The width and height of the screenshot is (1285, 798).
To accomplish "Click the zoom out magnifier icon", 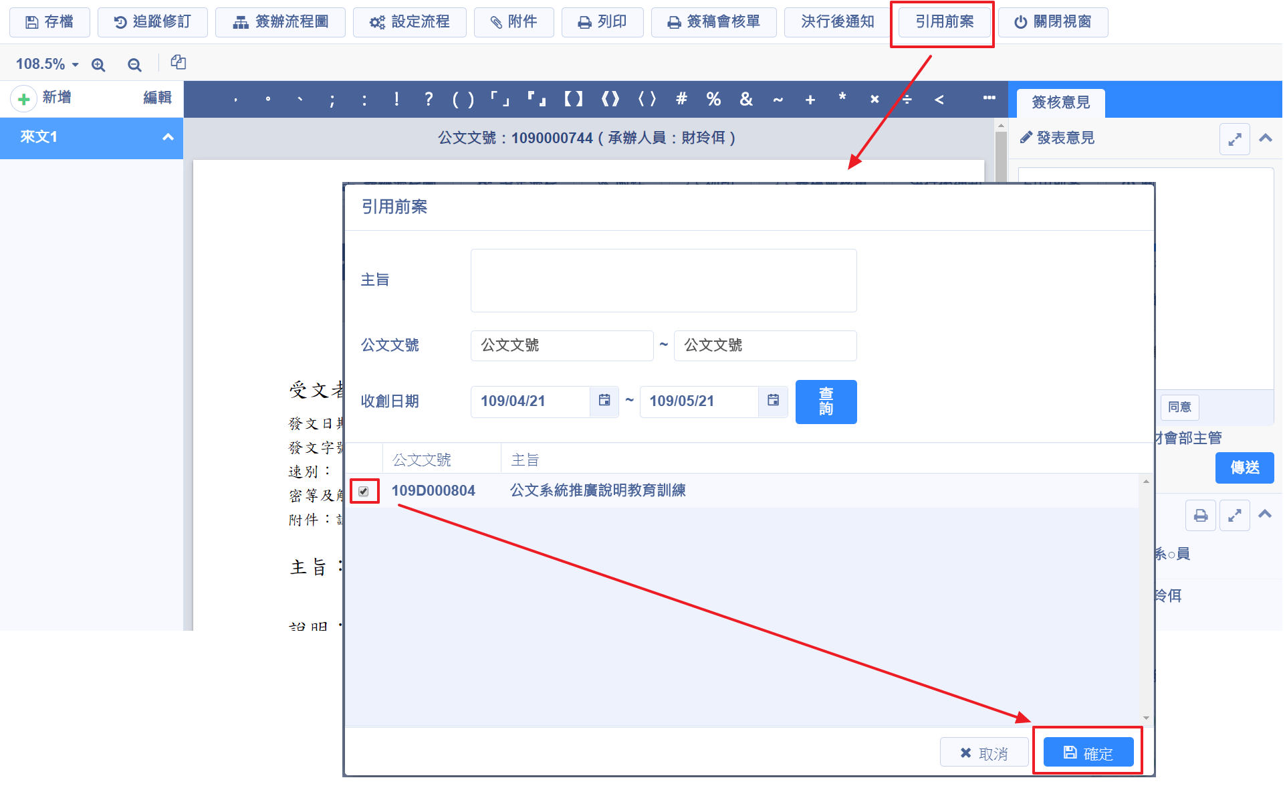I will tap(134, 64).
